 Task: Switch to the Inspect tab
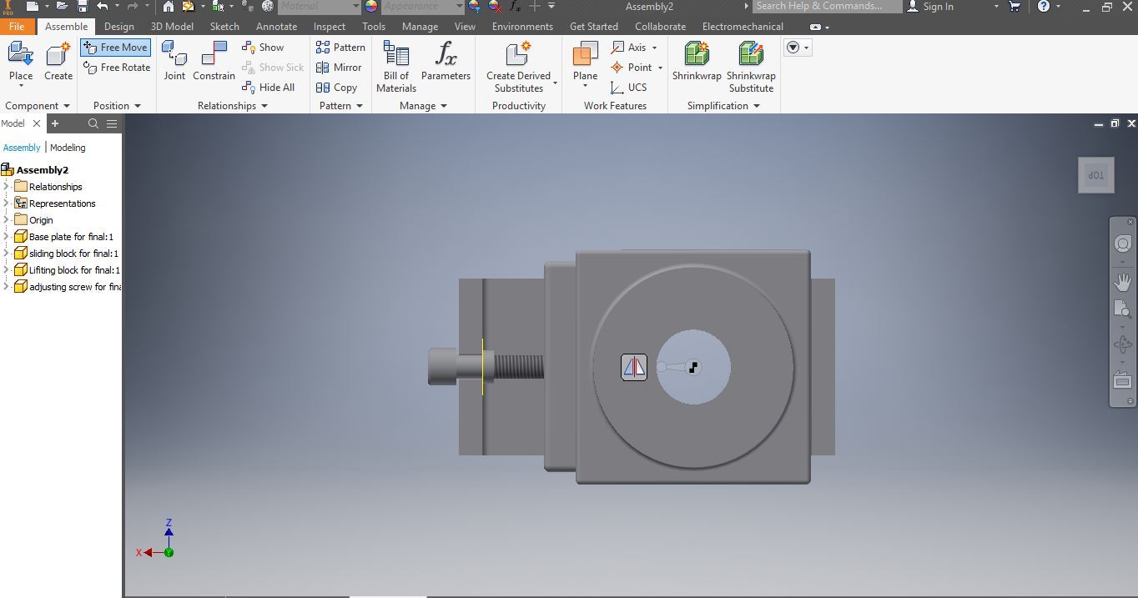click(330, 27)
